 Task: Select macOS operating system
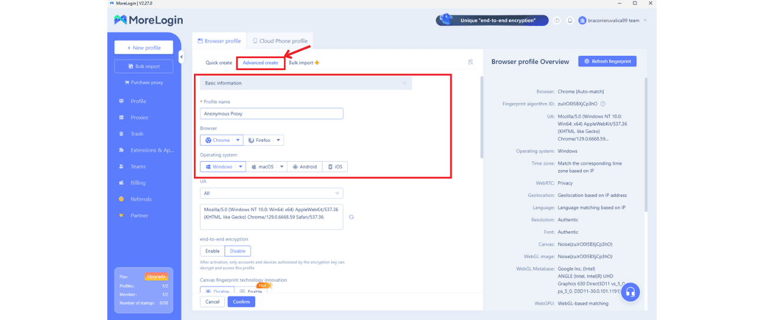[x=262, y=167]
